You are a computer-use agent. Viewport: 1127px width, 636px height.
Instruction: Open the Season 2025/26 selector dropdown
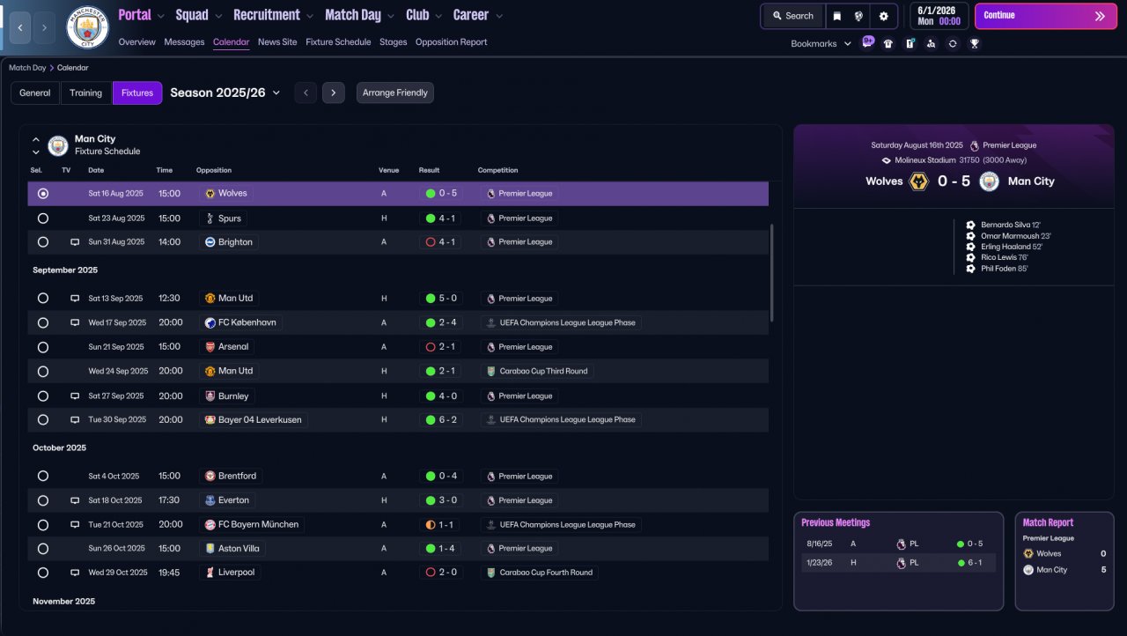[225, 92]
